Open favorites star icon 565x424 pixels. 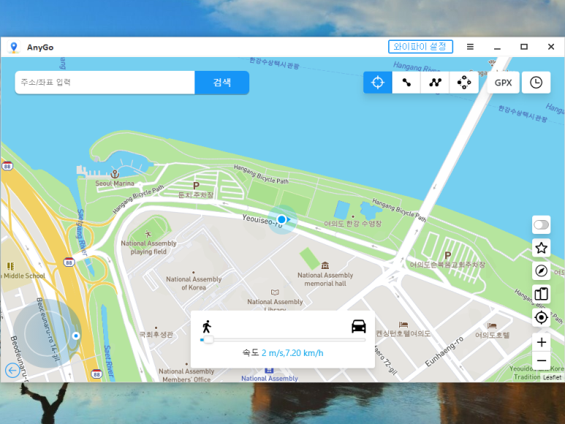pyautogui.click(x=541, y=248)
